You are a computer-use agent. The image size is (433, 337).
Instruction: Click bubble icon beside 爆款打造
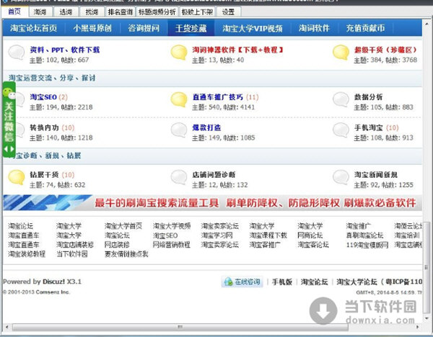pyautogui.click(x=179, y=130)
